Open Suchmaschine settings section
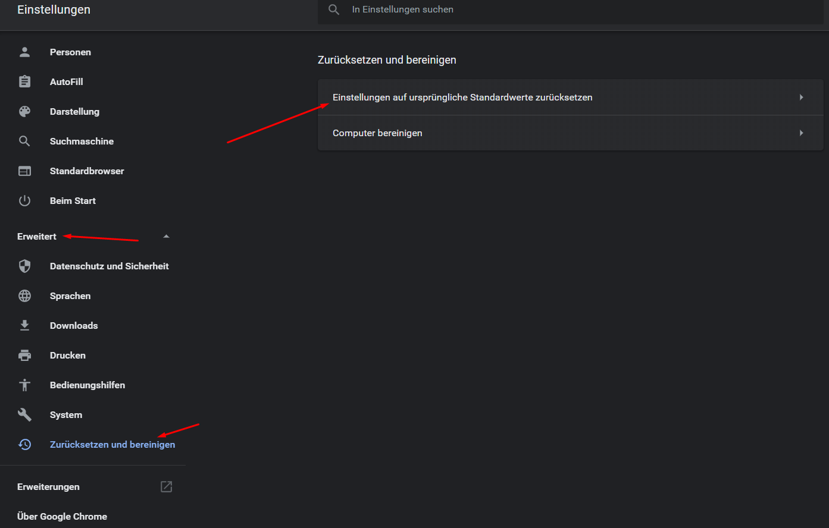 [x=82, y=141]
